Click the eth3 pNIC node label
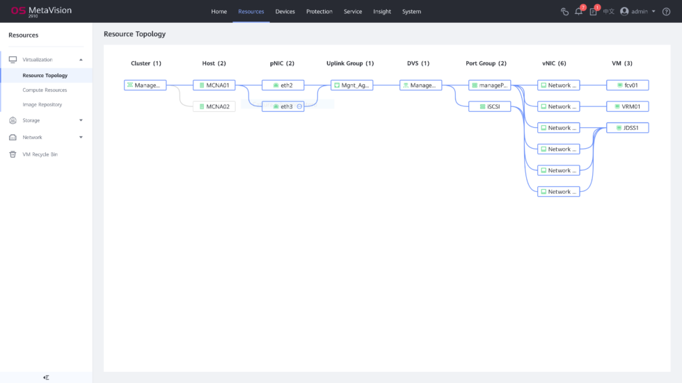This screenshot has width=682, height=383. (287, 106)
